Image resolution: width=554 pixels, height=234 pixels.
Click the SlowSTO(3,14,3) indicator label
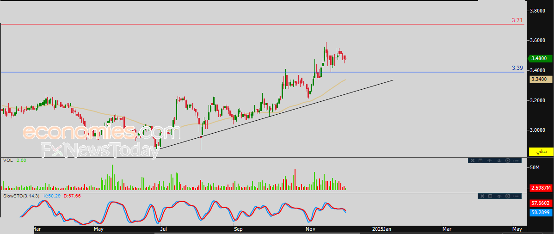[22, 196]
